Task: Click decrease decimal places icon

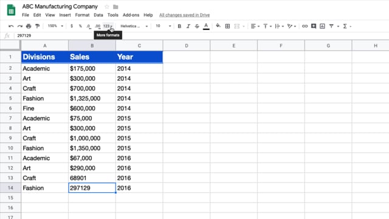Action: [89, 26]
